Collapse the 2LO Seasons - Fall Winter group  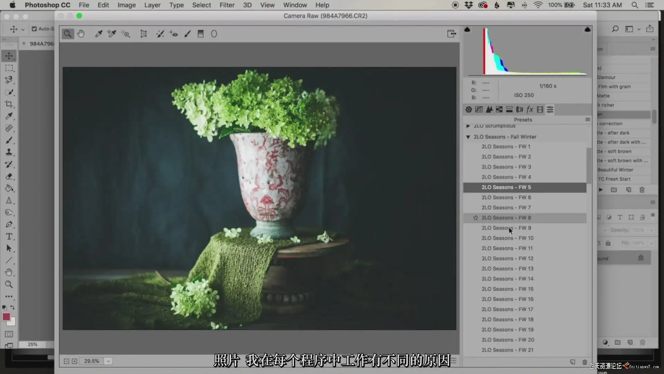[468, 137]
